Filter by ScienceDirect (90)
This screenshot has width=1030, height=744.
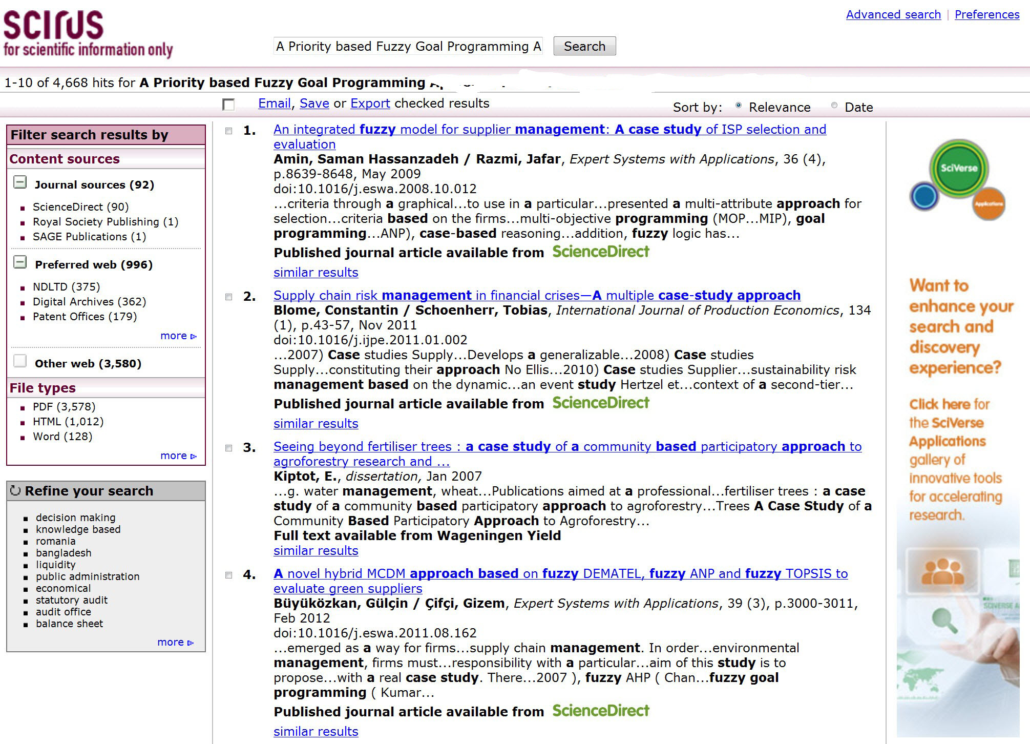81,207
